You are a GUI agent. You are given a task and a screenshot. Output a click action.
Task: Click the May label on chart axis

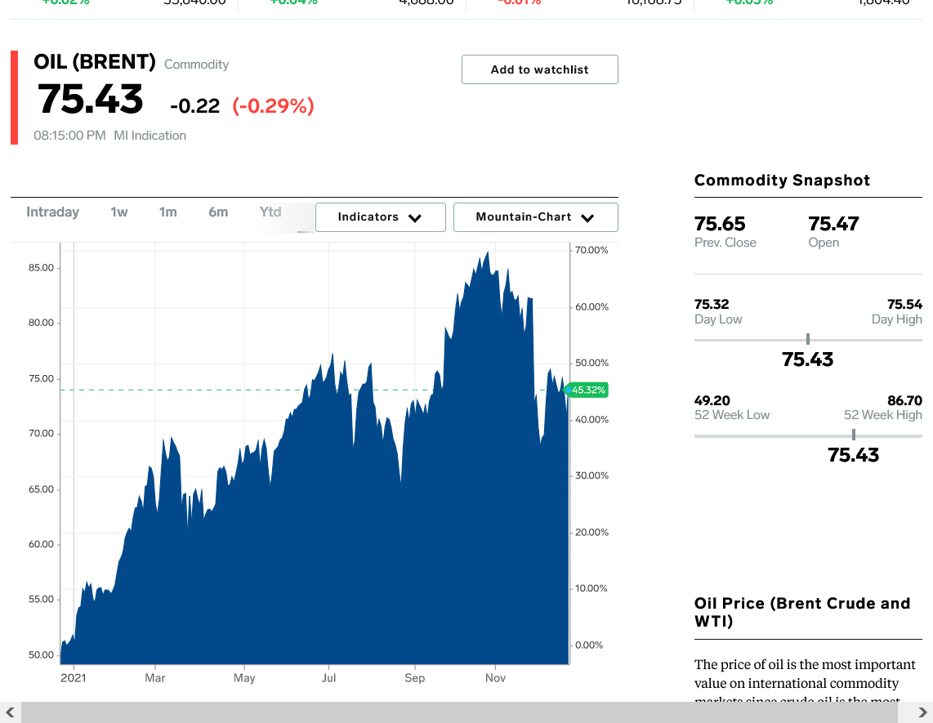point(244,678)
